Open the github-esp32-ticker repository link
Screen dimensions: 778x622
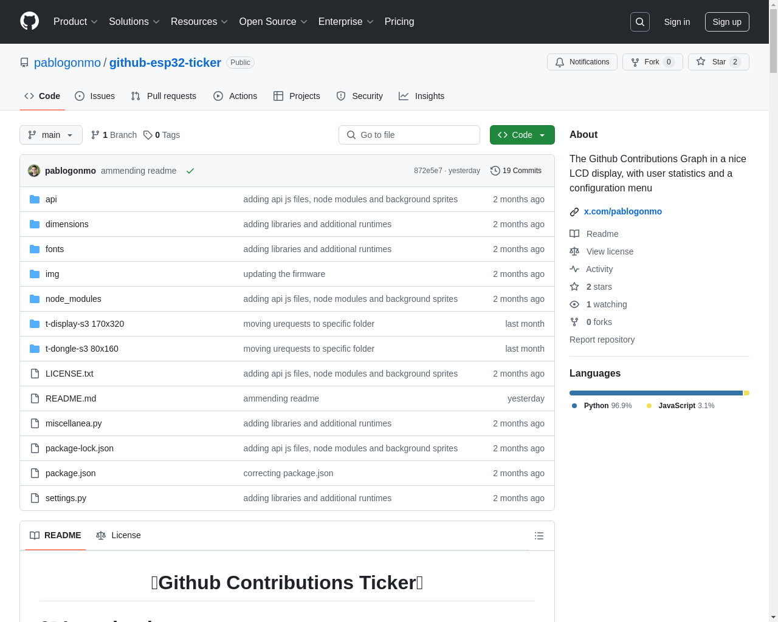point(165,63)
